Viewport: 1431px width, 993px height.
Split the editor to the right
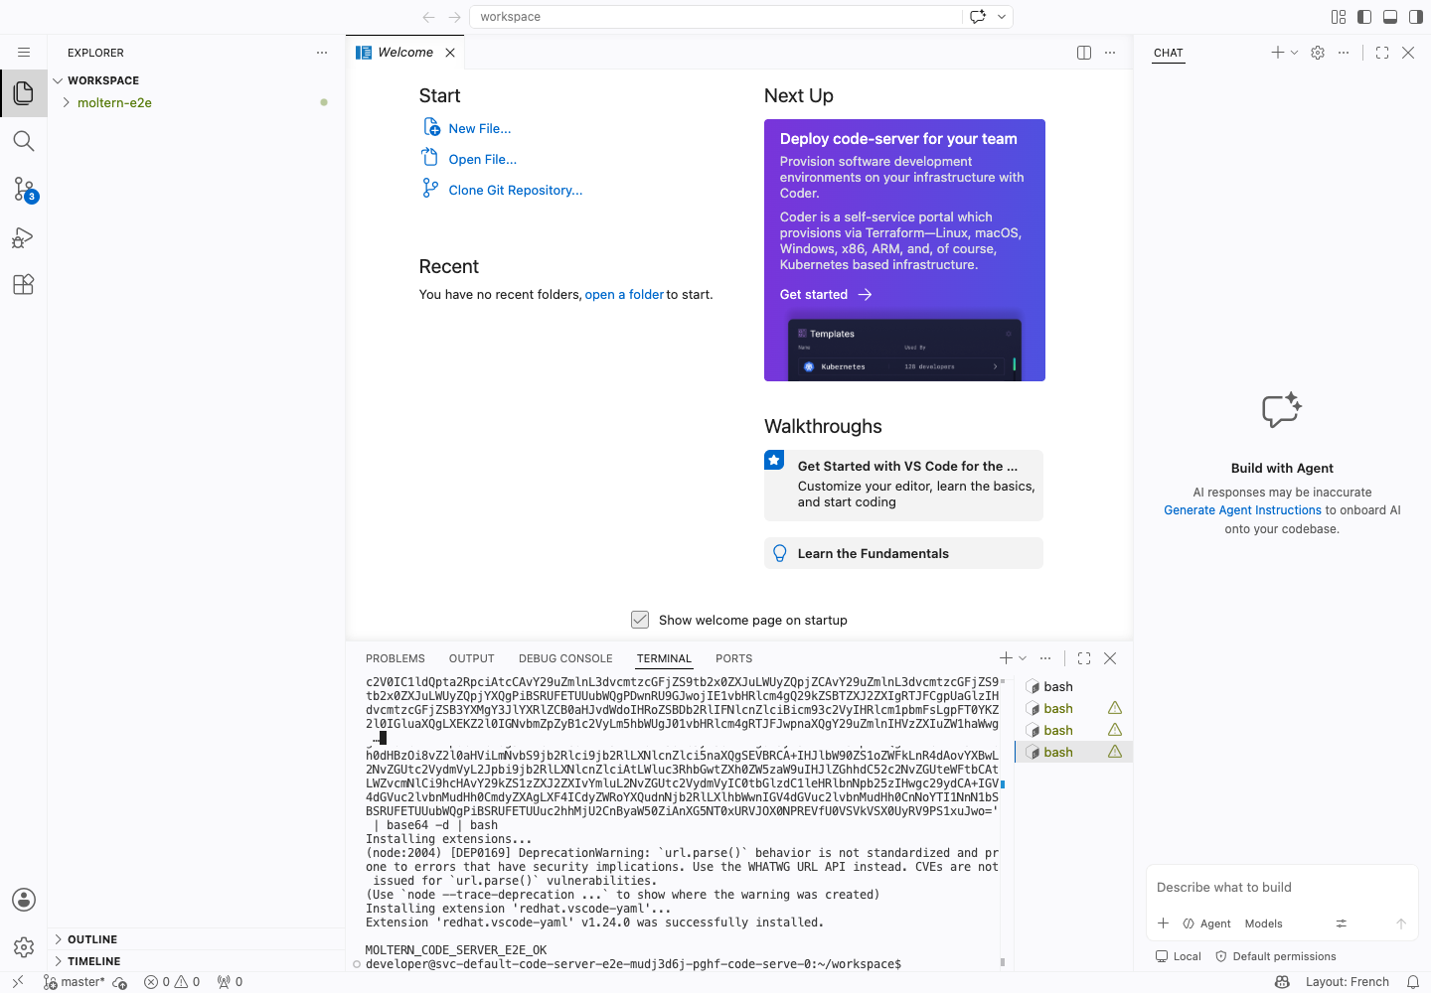(x=1084, y=53)
